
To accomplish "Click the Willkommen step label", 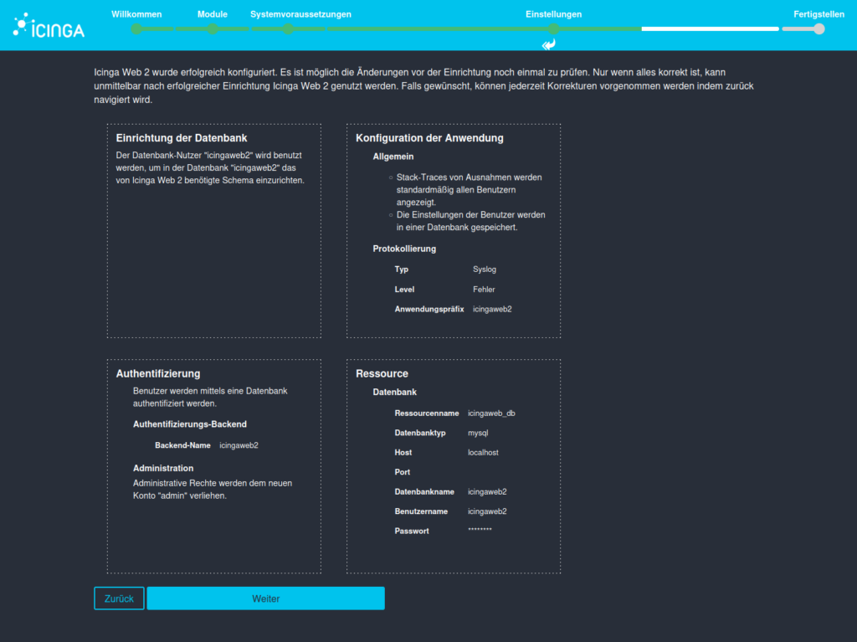I will [136, 14].
